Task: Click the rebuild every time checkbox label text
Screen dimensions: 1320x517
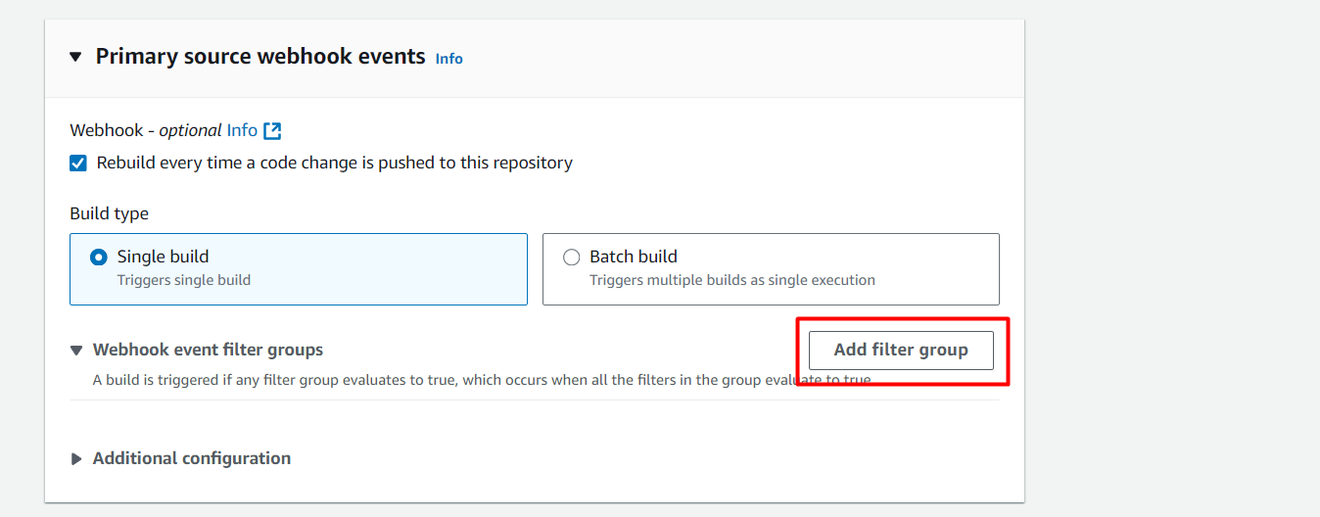Action: (334, 163)
